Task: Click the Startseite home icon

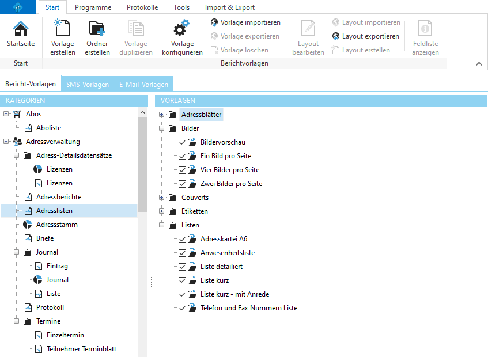Action: coord(21,29)
